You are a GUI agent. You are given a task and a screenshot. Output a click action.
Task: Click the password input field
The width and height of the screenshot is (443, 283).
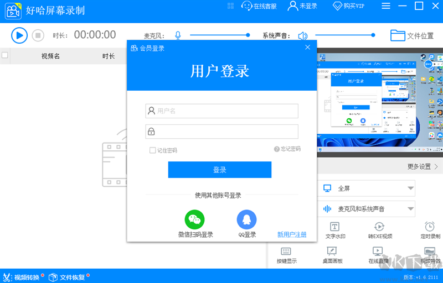(222, 132)
